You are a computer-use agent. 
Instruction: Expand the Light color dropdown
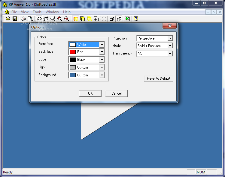pos(102,67)
